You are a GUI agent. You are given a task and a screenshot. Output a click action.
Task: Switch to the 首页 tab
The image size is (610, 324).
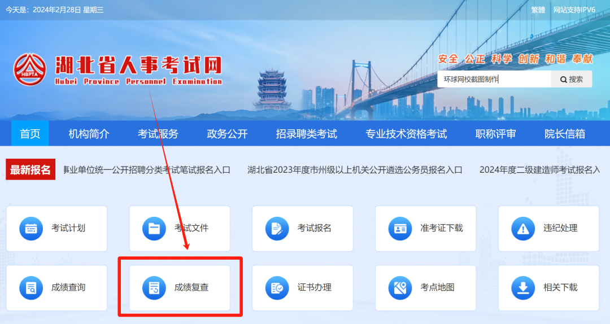30,133
